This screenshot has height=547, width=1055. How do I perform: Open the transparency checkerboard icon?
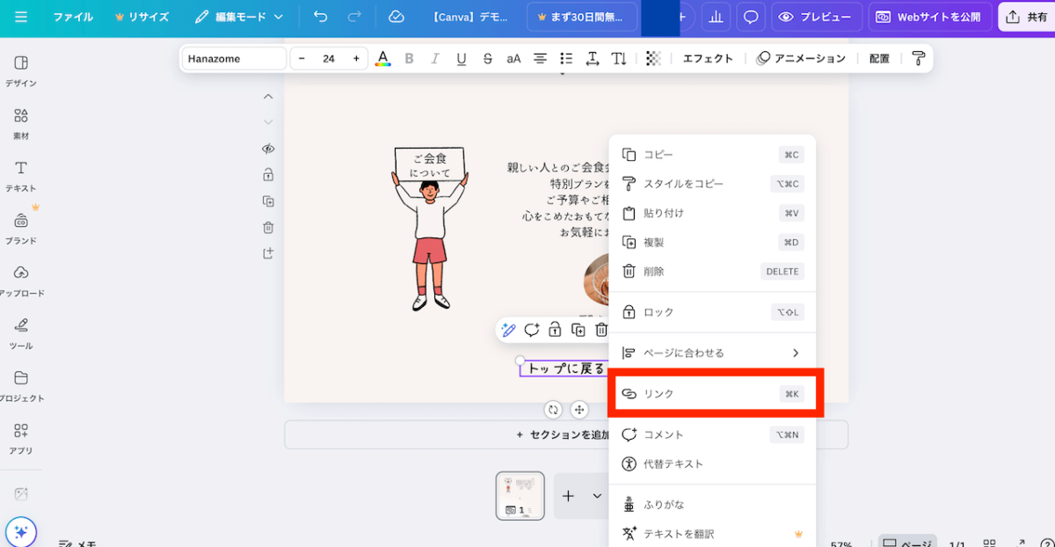pyautogui.click(x=653, y=59)
